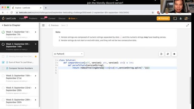Expand Week 4 with its arrow

pos(36,88)
